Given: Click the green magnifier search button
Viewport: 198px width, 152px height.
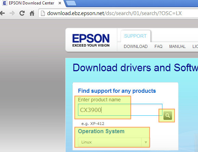Looking at the screenshot, I should (168, 115).
